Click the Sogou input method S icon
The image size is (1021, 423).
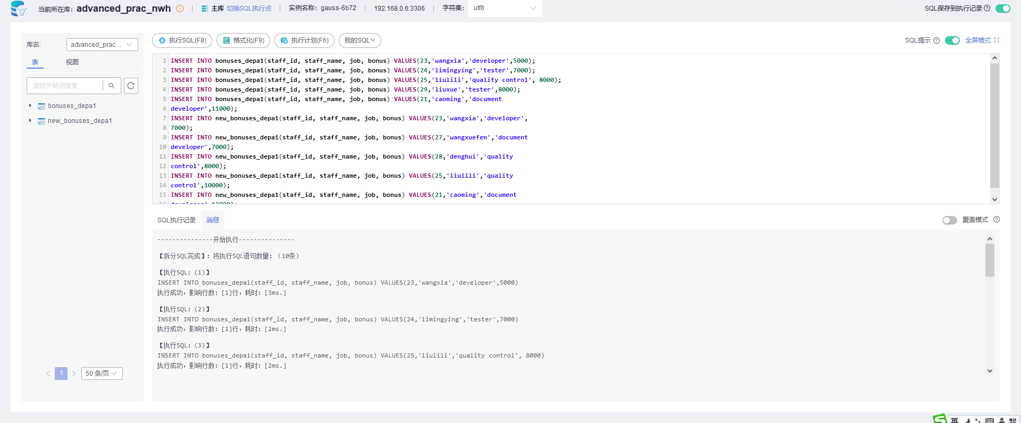click(940, 419)
